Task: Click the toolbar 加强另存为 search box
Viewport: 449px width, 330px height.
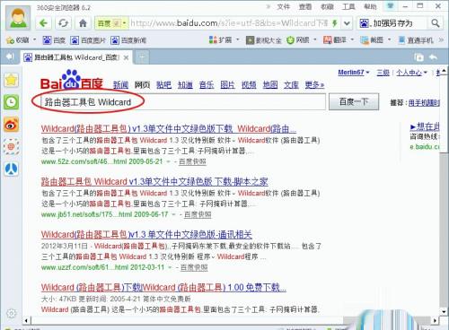Action: (392, 23)
